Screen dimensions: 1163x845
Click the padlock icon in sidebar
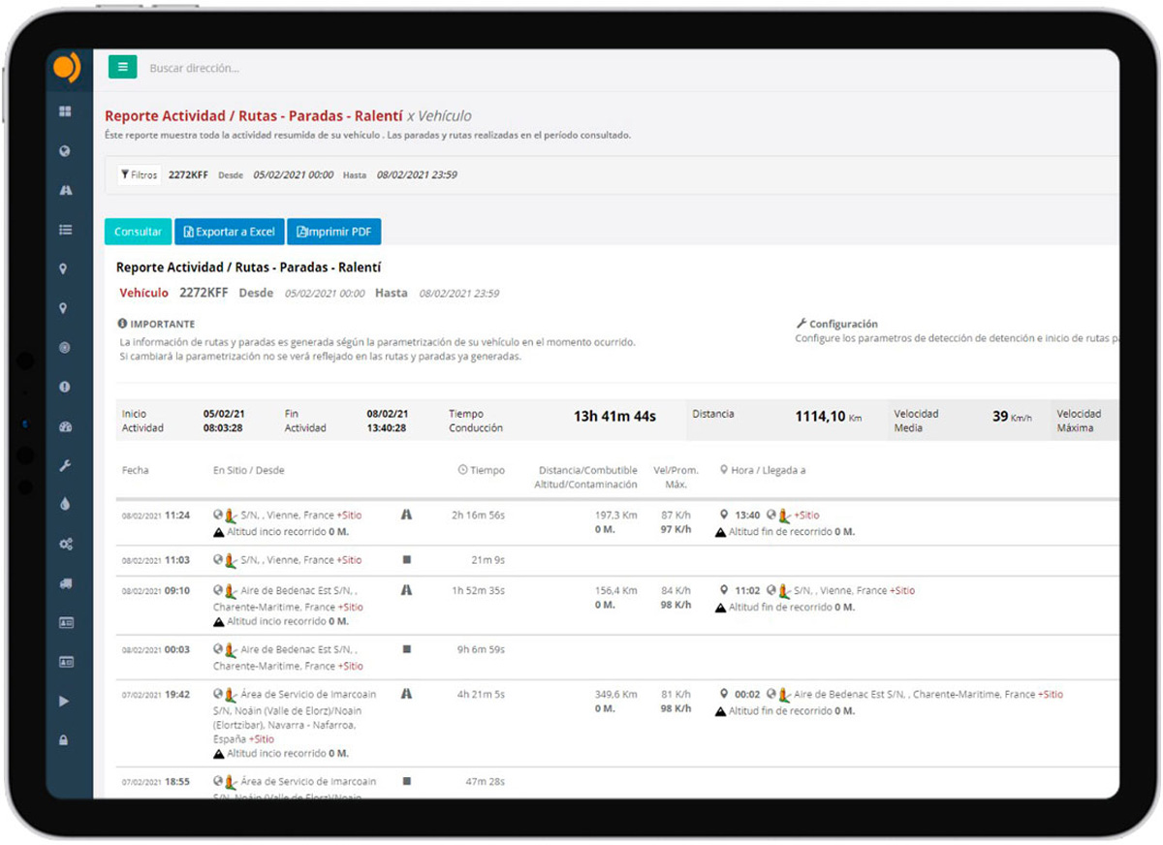[x=65, y=740]
